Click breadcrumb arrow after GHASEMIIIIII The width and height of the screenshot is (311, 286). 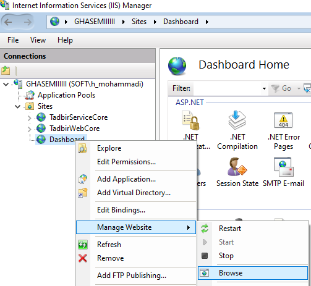click(124, 22)
